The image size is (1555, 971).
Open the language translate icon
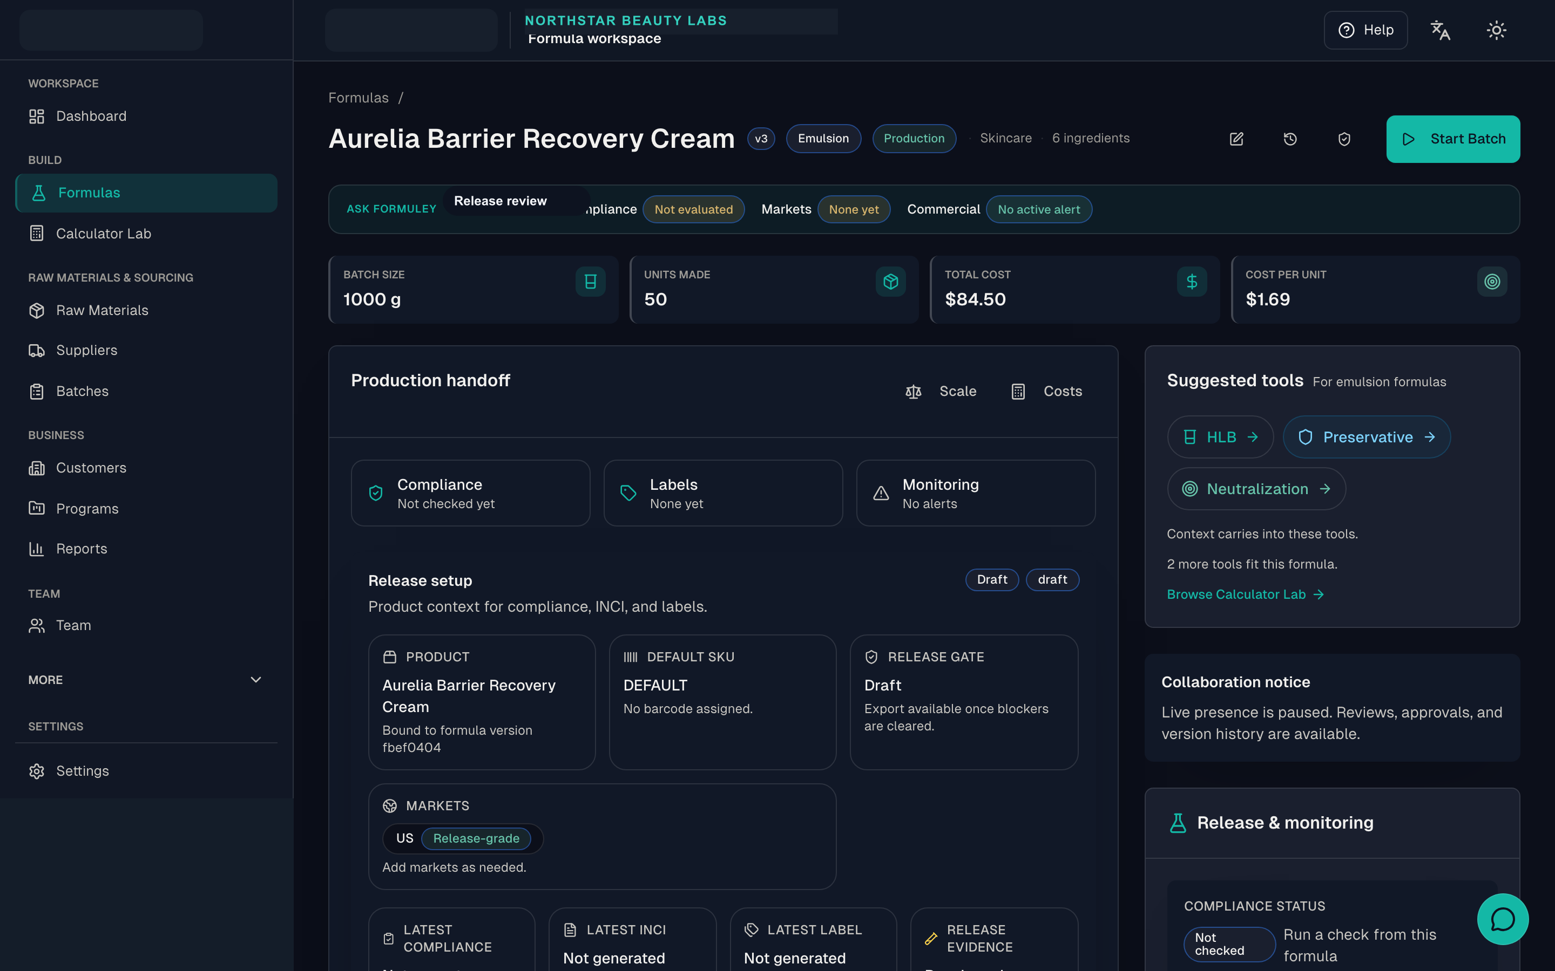(x=1440, y=30)
